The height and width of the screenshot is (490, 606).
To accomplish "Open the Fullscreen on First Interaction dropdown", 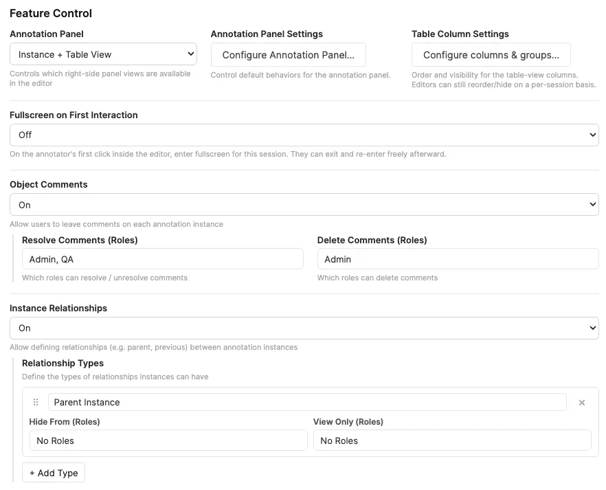I will (x=304, y=135).
